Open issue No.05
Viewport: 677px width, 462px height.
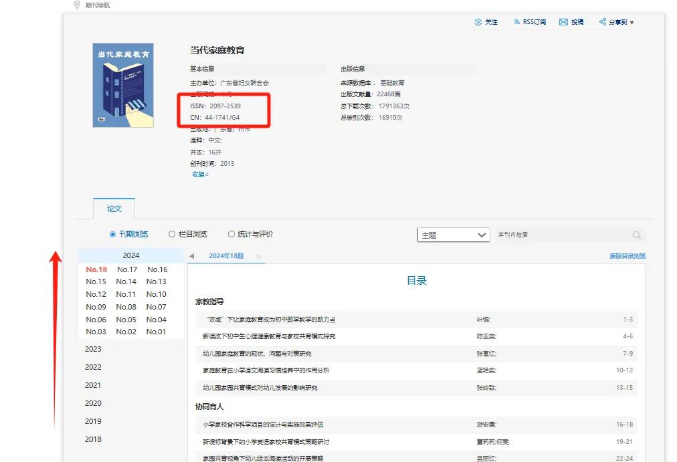(126, 320)
